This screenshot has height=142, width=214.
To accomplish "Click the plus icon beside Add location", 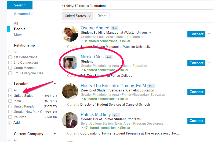I will click(x=10, y=123).
